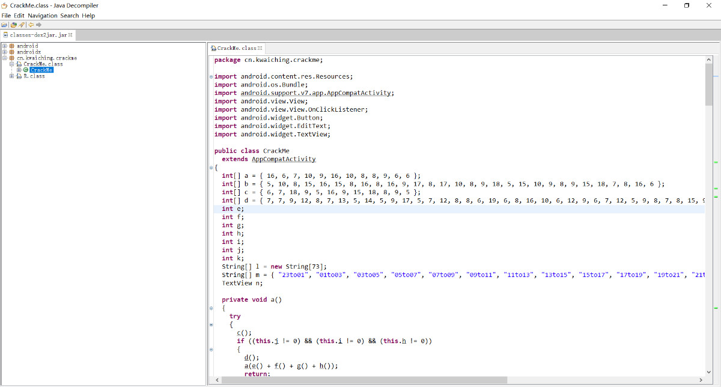Click the blue overview ruler marker
721x387 pixels.
point(716,77)
